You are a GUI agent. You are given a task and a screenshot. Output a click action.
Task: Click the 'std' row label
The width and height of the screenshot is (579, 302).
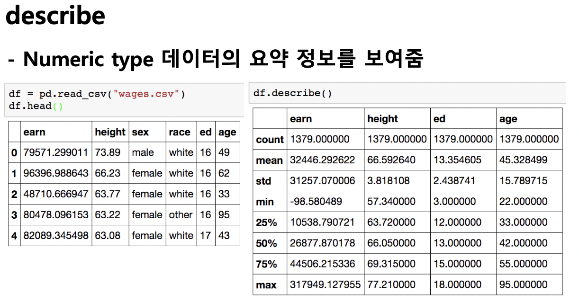pos(263,181)
